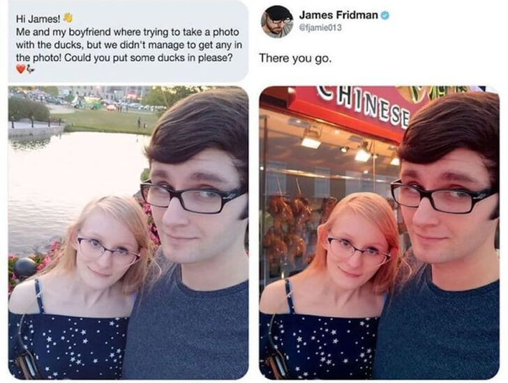Click the grey message bubble text
The image size is (508, 383).
tap(128, 41)
